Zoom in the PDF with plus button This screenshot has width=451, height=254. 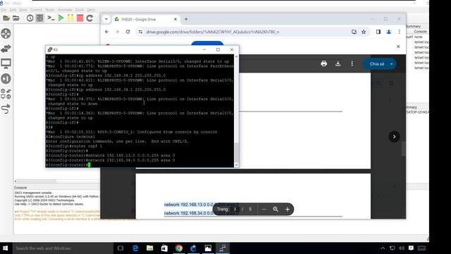point(288,210)
